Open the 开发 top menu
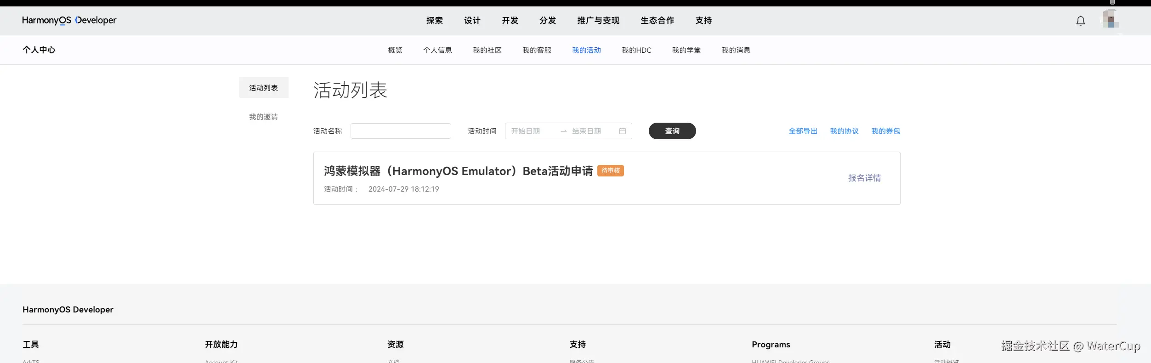1151x363 pixels. pyautogui.click(x=510, y=20)
